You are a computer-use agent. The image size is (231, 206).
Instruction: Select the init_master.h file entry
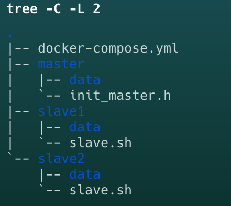click(120, 96)
